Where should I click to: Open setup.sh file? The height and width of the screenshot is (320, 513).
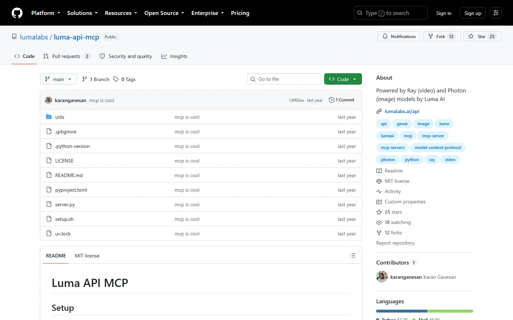click(x=64, y=219)
